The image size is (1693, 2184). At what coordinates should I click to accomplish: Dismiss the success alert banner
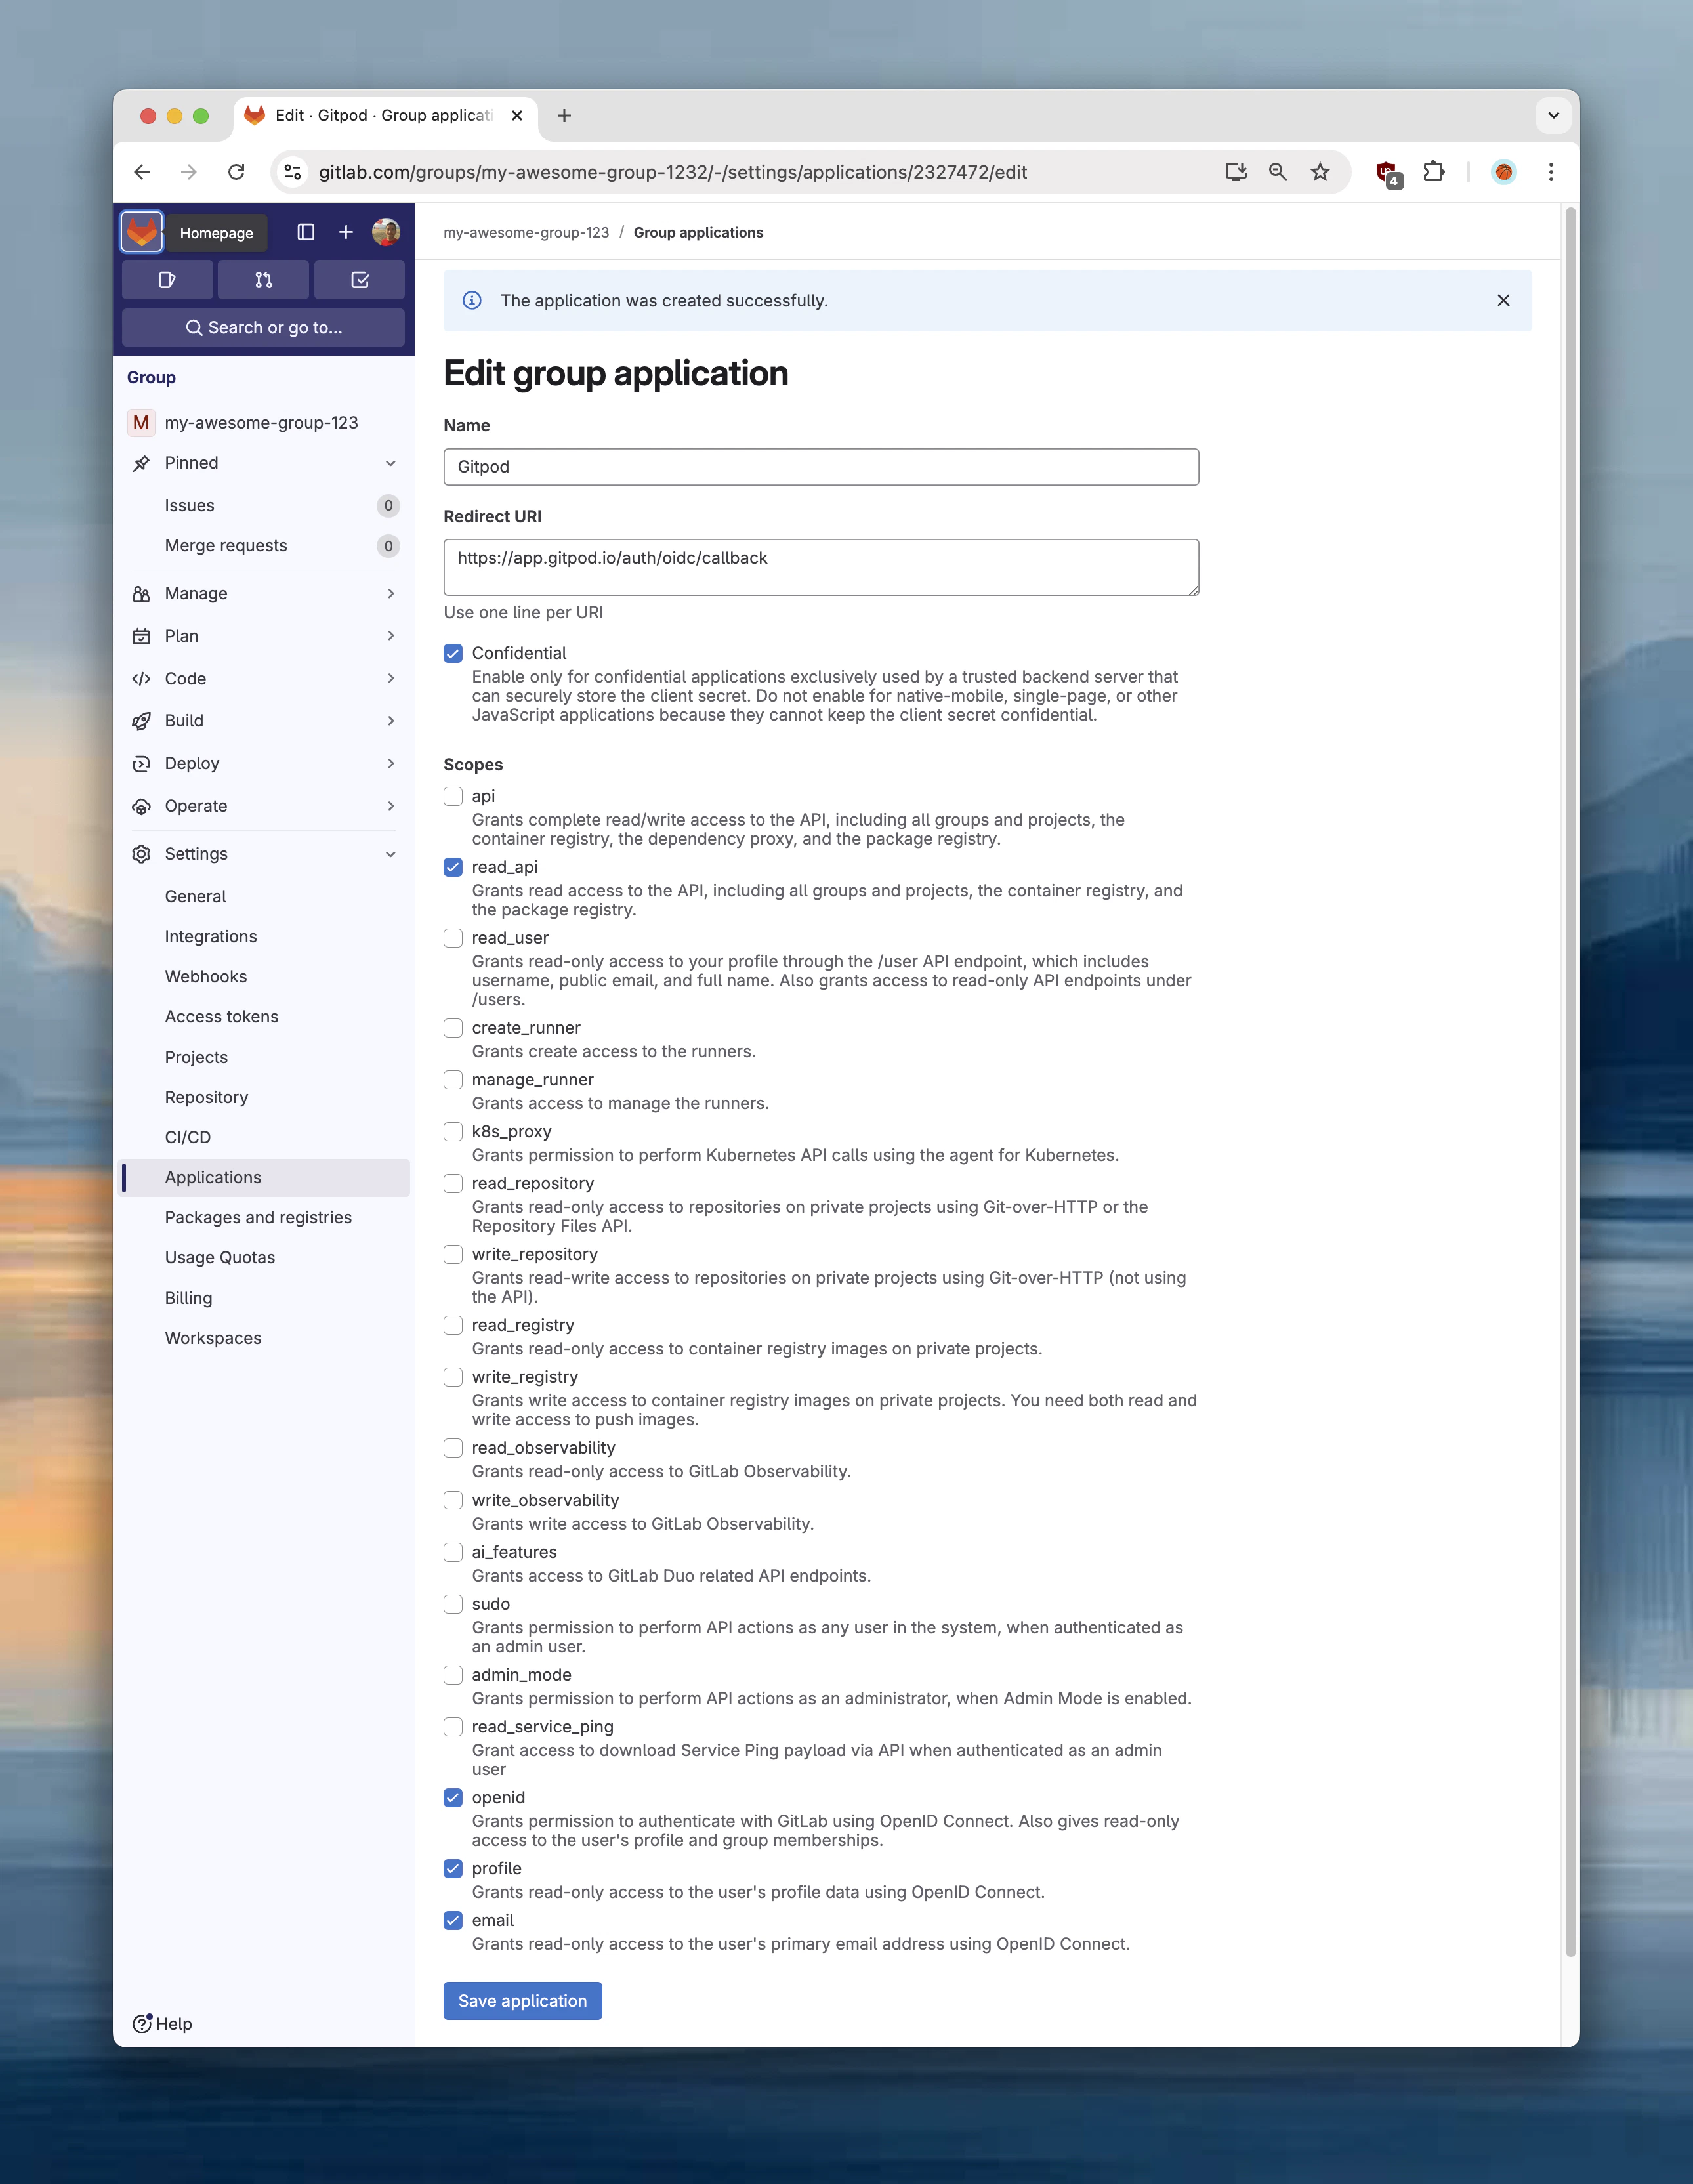click(1503, 300)
